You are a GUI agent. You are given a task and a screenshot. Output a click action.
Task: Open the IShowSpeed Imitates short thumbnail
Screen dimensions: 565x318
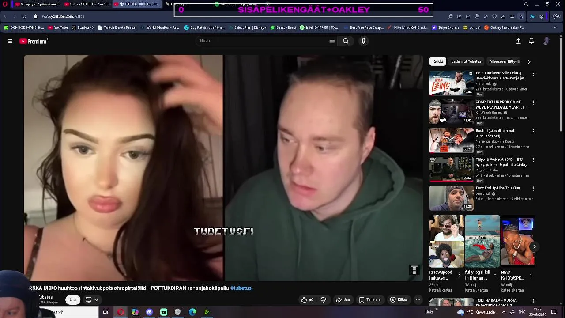pos(446,241)
